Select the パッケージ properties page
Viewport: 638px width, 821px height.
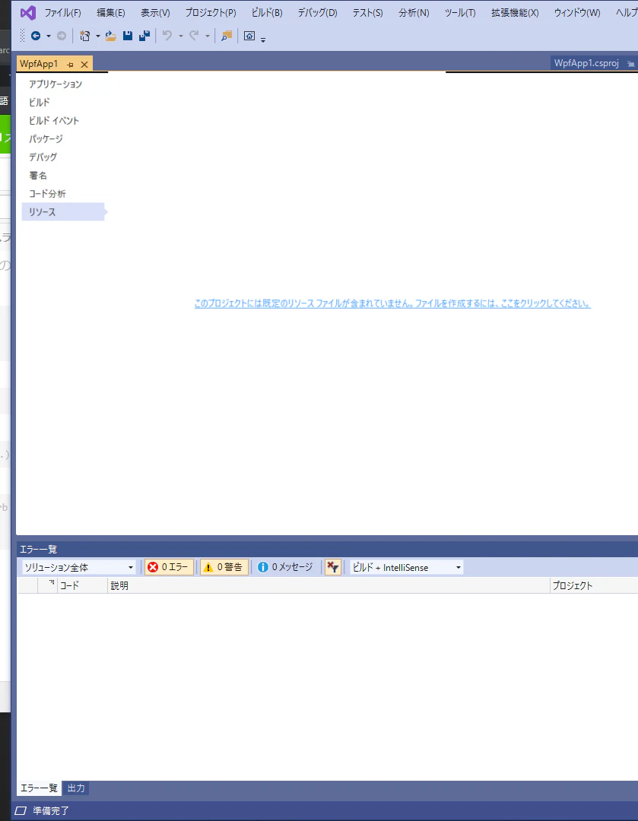46,139
